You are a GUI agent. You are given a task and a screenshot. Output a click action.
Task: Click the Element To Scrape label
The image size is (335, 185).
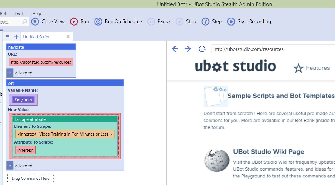pos(33,126)
